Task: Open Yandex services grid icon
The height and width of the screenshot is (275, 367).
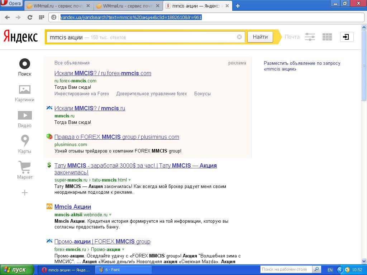Action: 327,37
